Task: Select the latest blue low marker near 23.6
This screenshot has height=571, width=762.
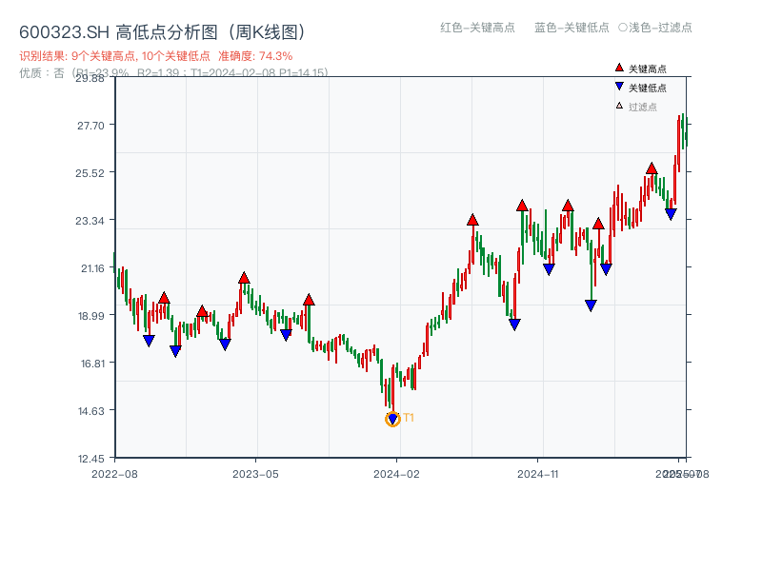Action: tap(671, 214)
